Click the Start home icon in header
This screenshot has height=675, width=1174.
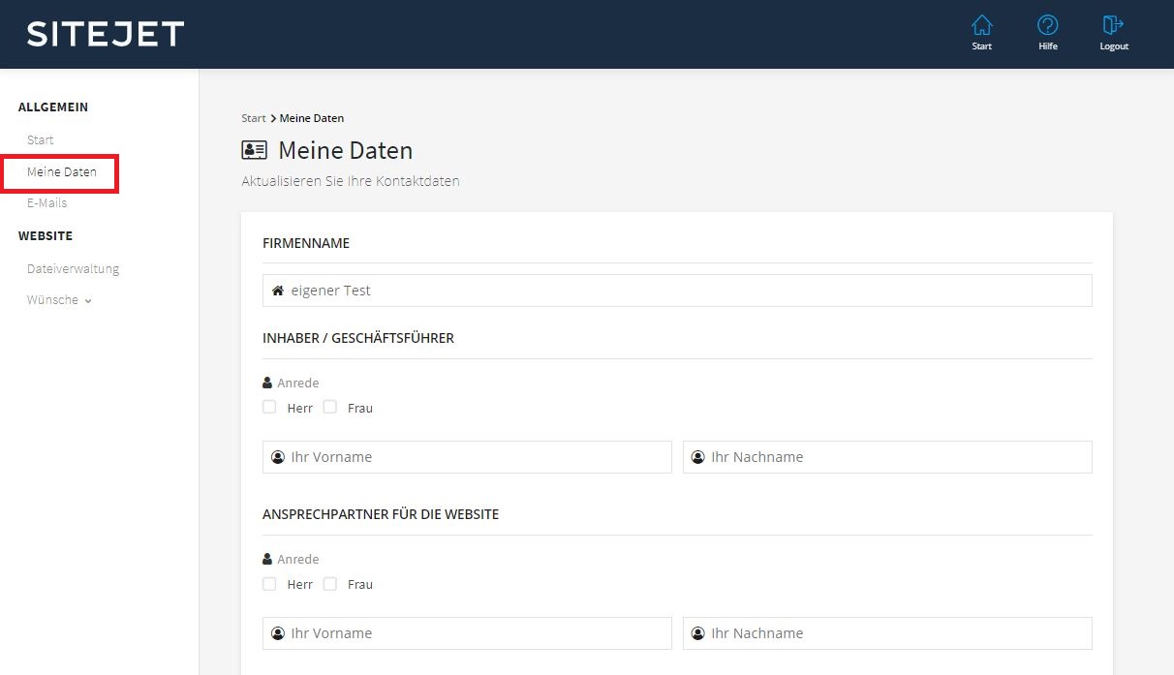[x=981, y=26]
